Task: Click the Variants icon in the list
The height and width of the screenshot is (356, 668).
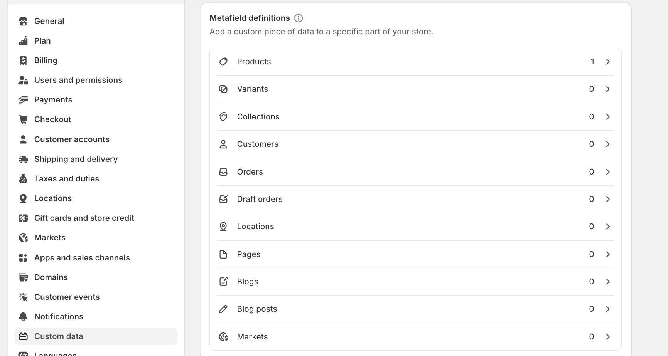Action: click(223, 89)
